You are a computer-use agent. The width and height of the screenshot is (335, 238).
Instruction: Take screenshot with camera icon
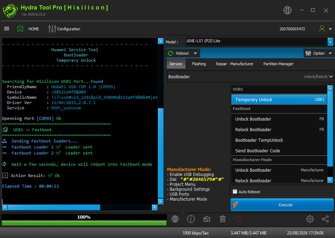point(206,219)
